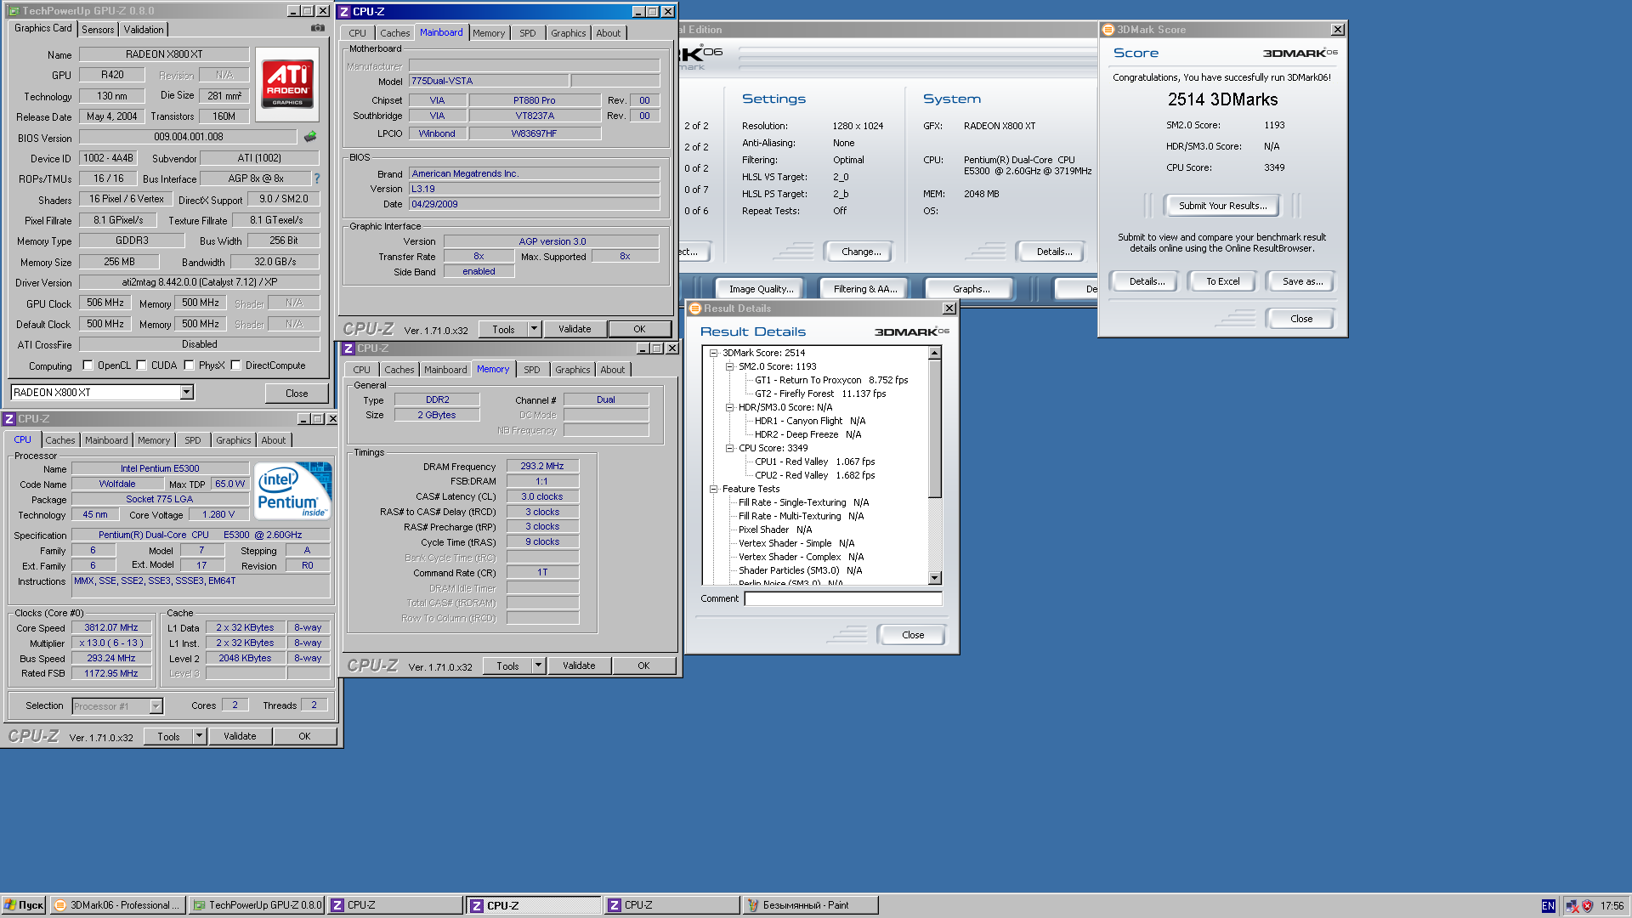Switch to the Sensors tab in GPU-Z

[x=98, y=30]
